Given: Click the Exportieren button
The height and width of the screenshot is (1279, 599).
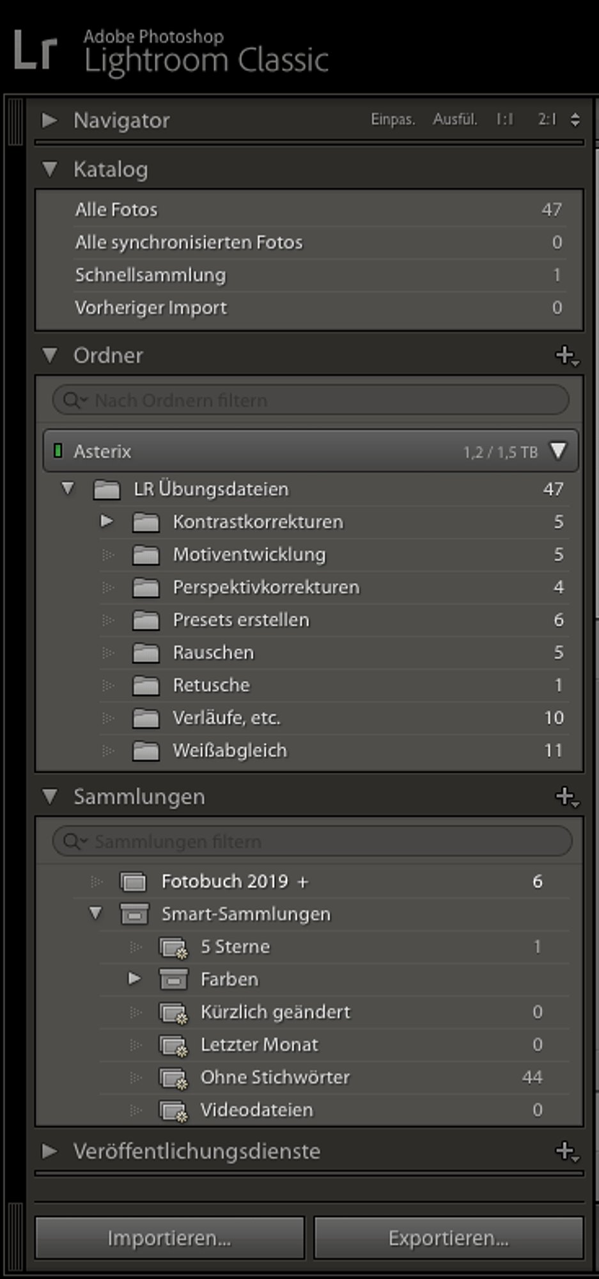Looking at the screenshot, I should (449, 1238).
